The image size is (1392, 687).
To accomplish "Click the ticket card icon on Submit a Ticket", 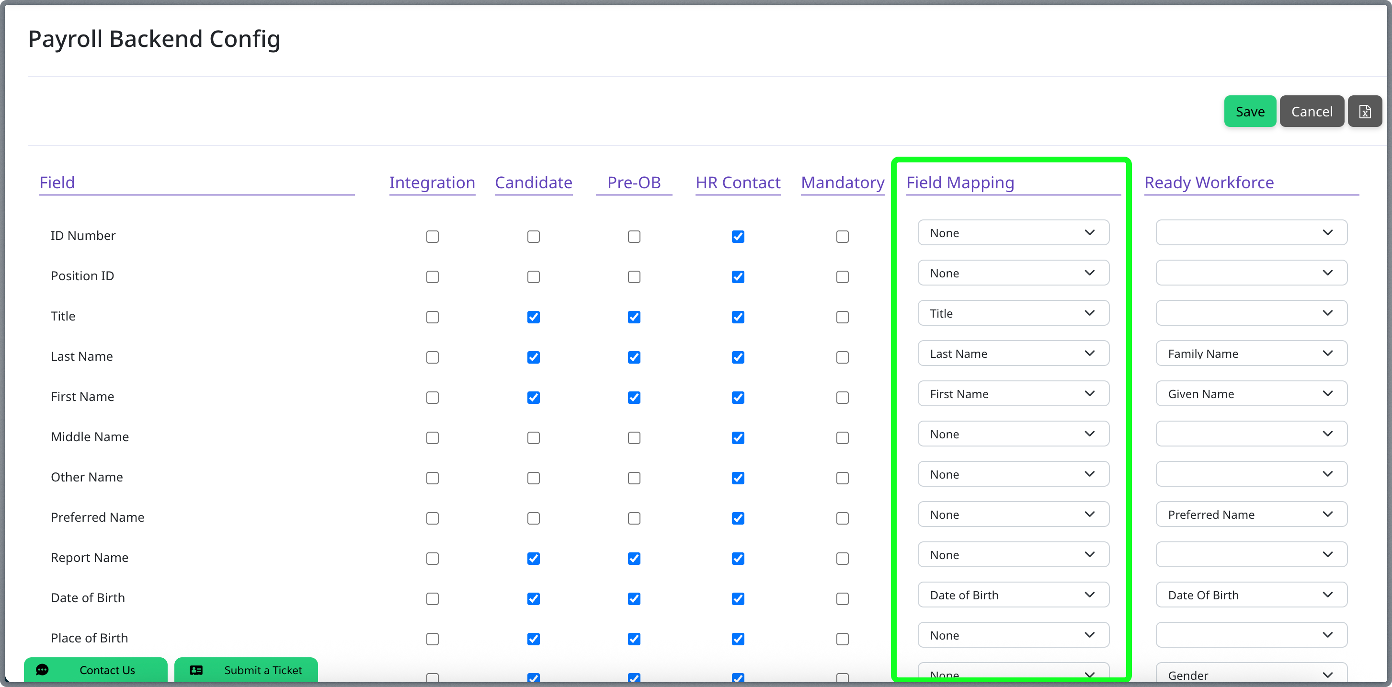I will 196,670.
